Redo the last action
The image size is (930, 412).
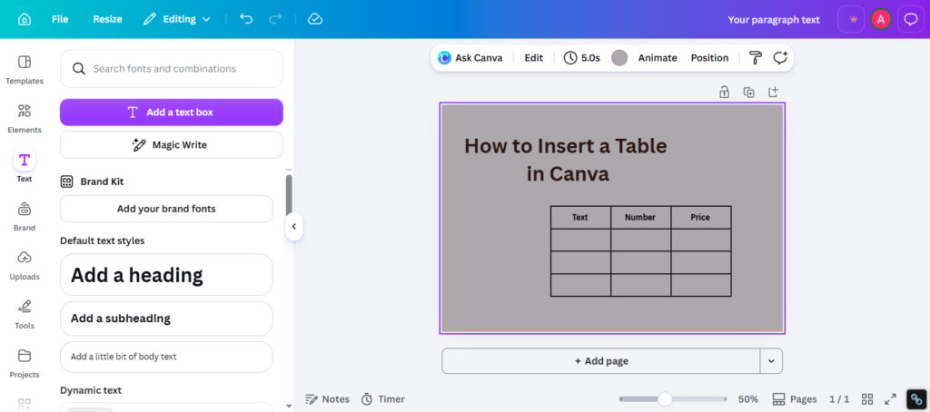275,19
